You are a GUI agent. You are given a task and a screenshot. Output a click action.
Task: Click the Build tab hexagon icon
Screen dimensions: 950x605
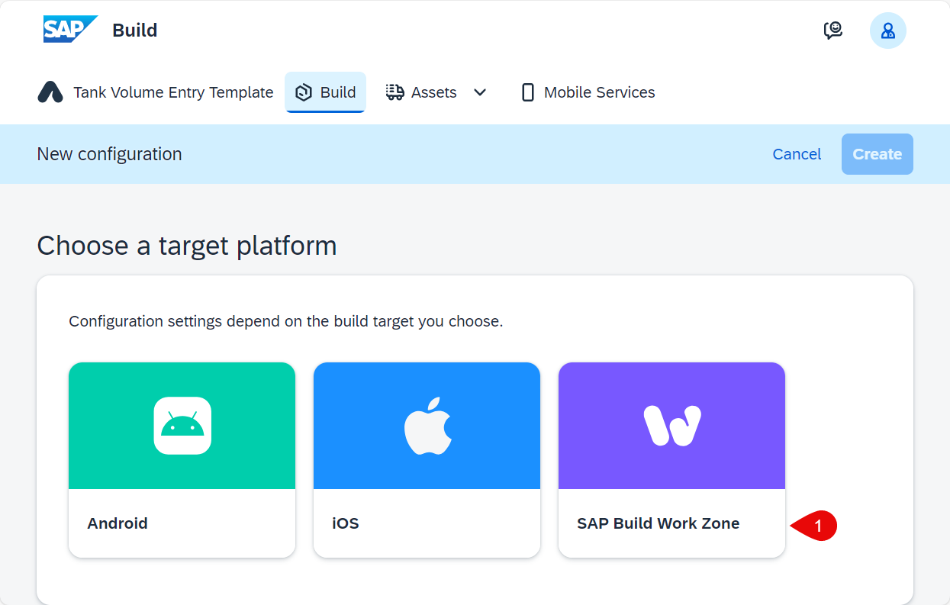tap(304, 92)
